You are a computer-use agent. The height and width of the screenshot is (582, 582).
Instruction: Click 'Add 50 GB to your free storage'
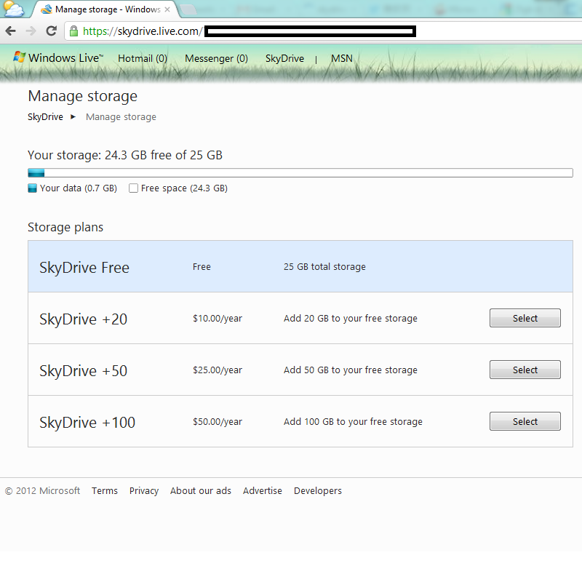351,370
